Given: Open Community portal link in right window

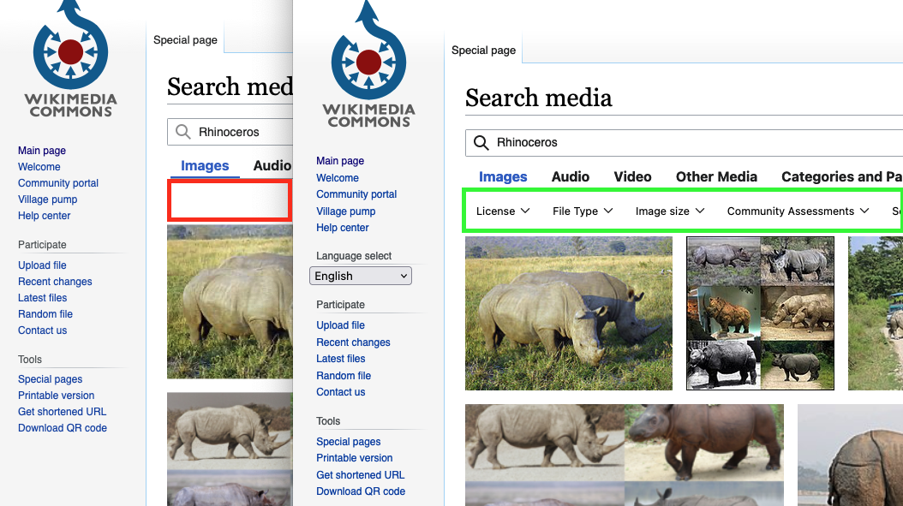Looking at the screenshot, I should click(356, 194).
